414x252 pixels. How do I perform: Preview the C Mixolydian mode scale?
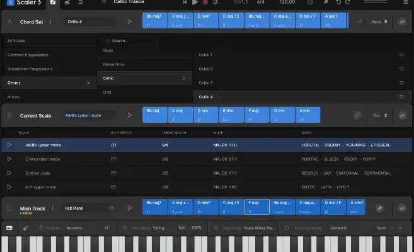(9, 159)
